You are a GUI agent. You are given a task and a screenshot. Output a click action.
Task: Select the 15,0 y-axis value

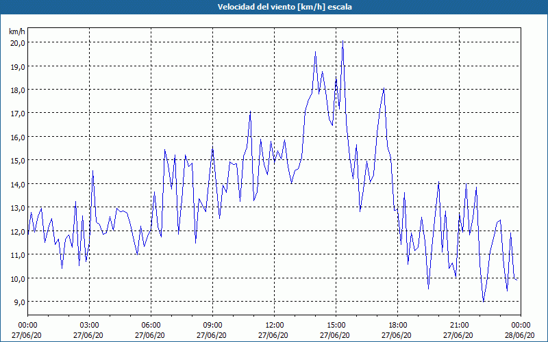tap(18, 161)
